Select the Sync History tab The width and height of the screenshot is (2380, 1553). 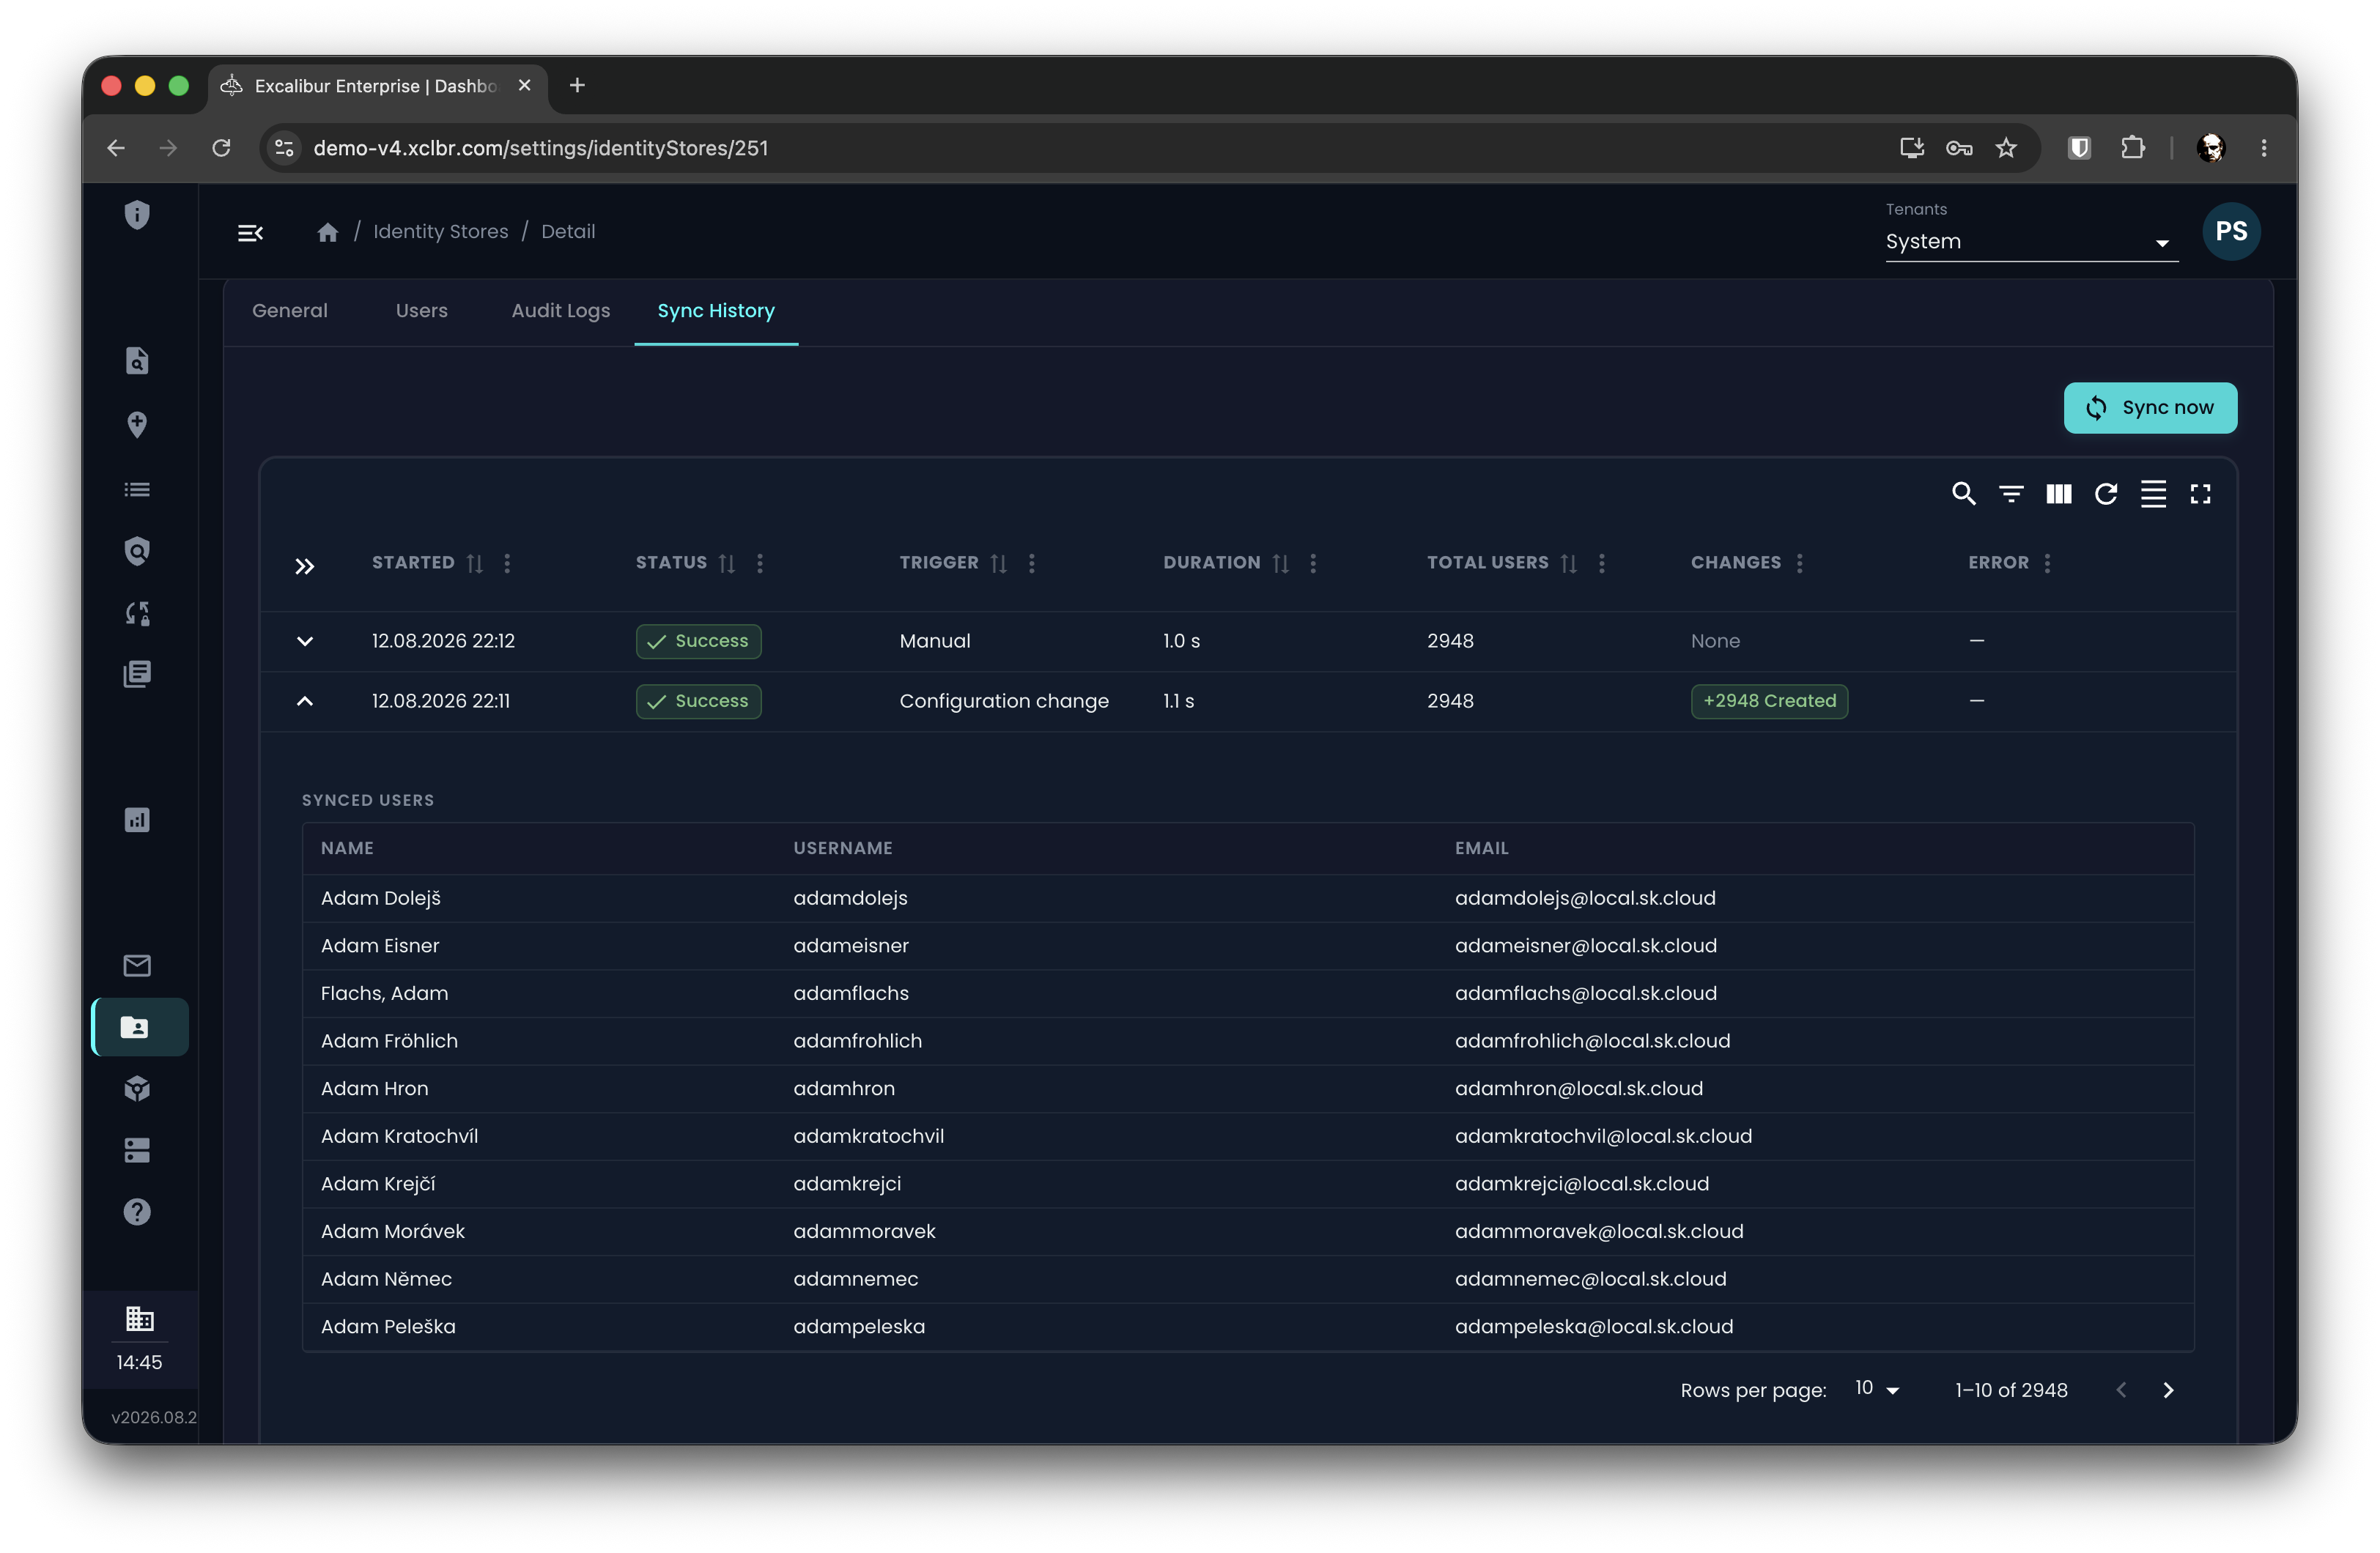716,311
